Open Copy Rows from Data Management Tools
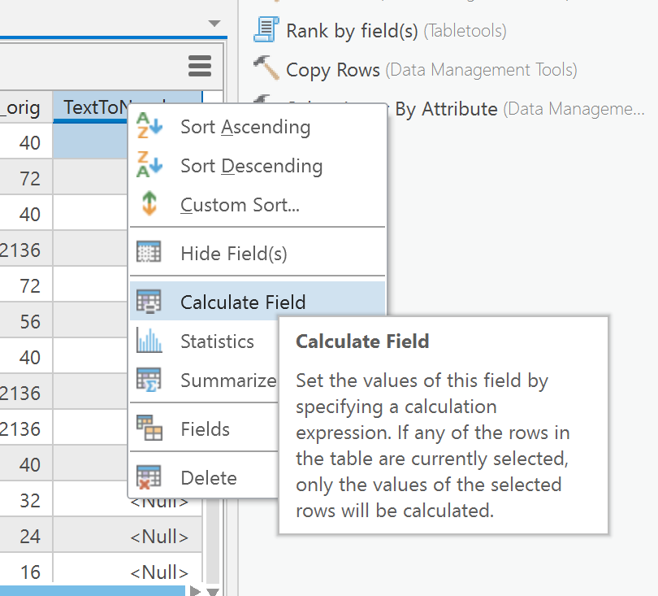Image resolution: width=658 pixels, height=596 pixels. pos(333,69)
